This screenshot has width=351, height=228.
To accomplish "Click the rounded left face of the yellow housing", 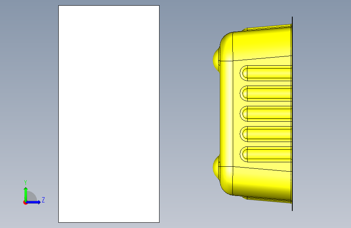I will click(226, 114).
